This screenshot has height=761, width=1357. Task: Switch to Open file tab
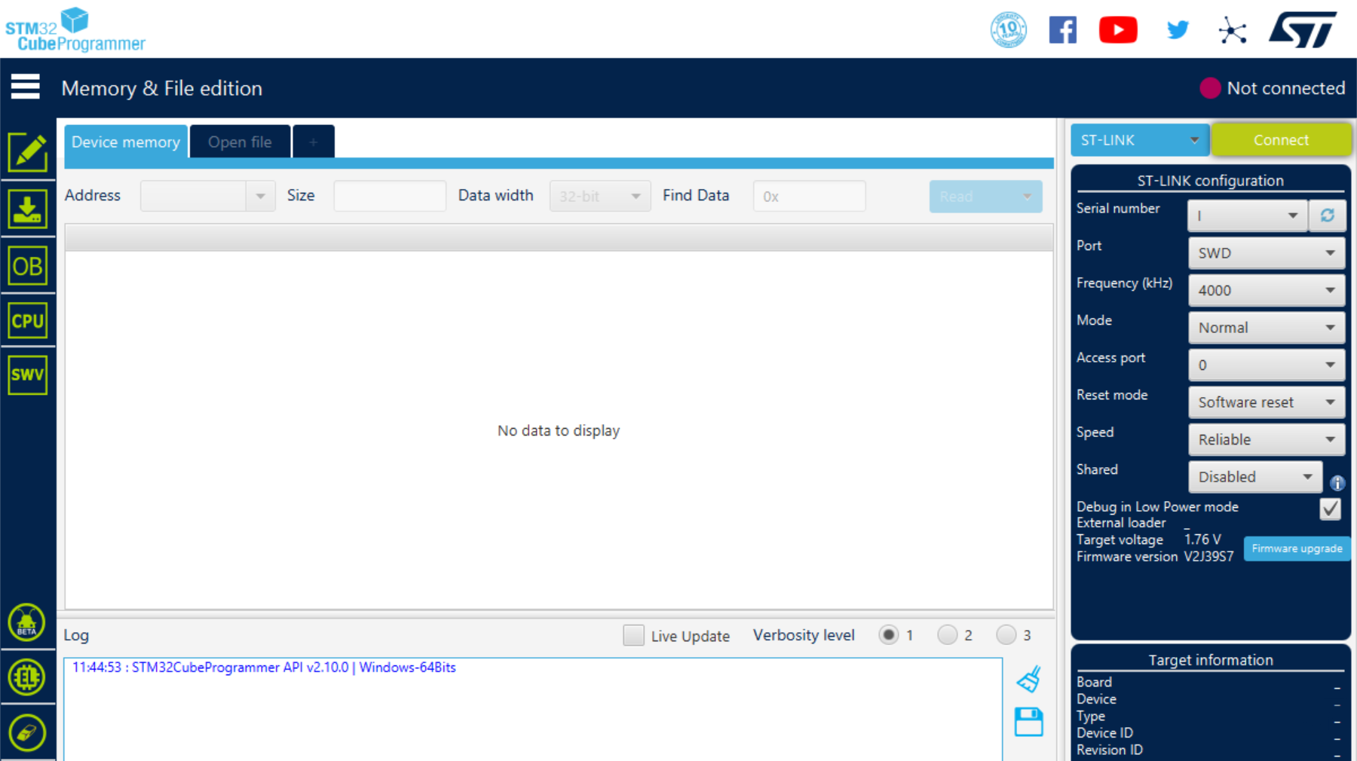[x=240, y=142]
